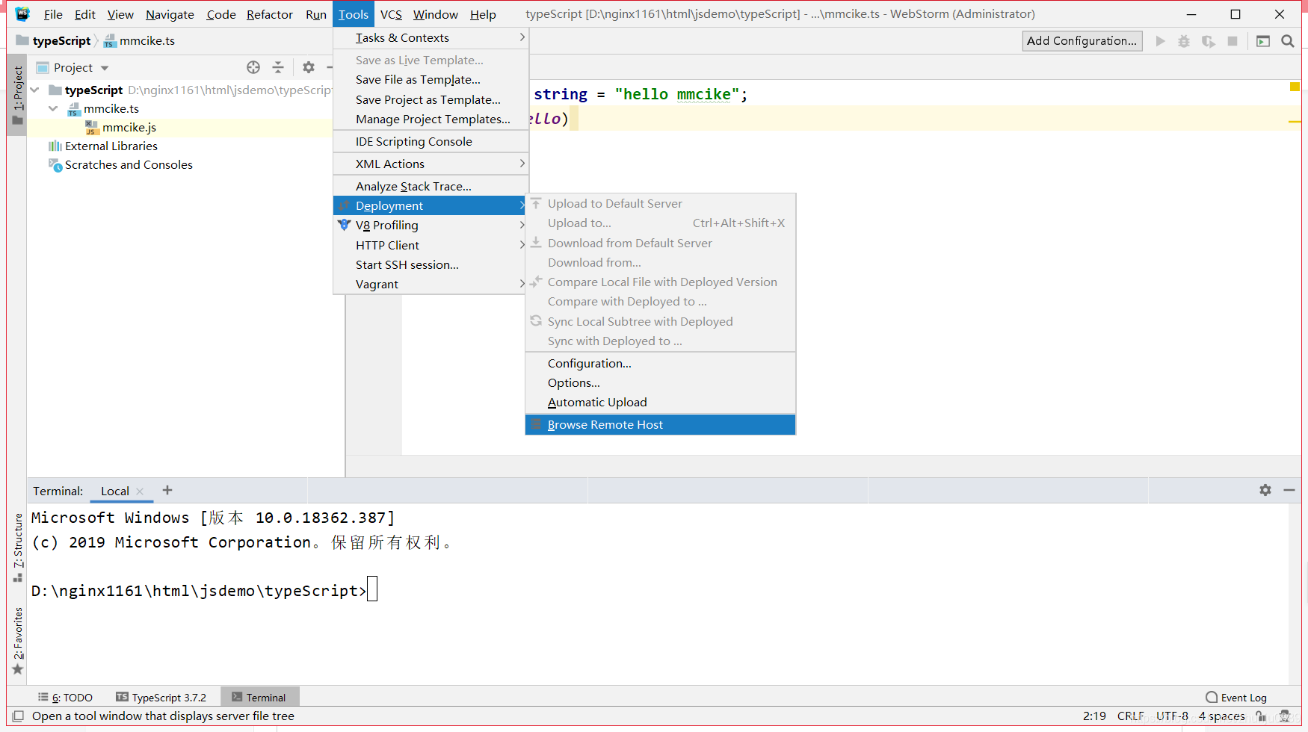The width and height of the screenshot is (1308, 732).
Task: Open the 2: Favorites side tab
Action: [x=17, y=641]
